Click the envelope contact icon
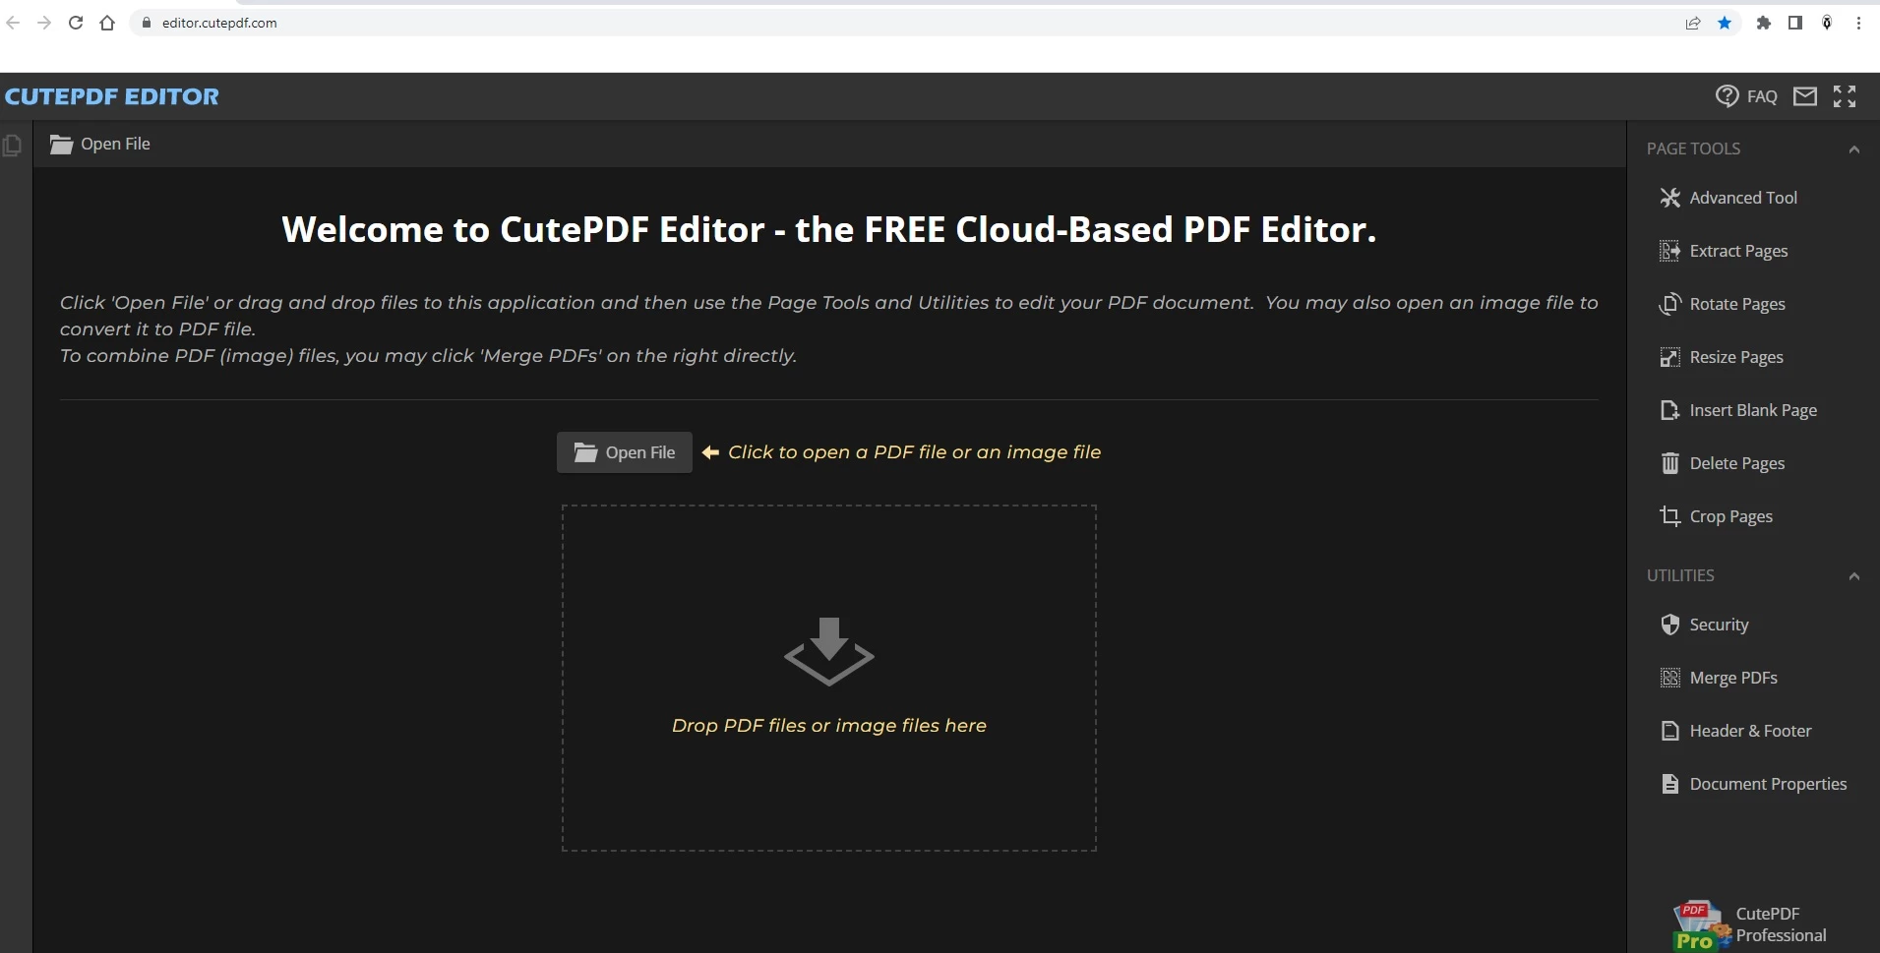Screen dimensions: 1880x953 pos(1805,96)
